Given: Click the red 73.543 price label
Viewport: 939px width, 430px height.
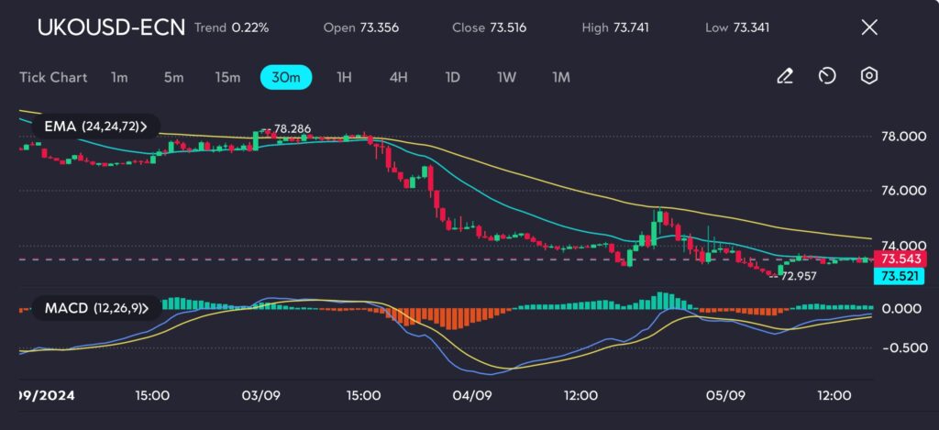Looking at the screenshot, I should (x=895, y=260).
